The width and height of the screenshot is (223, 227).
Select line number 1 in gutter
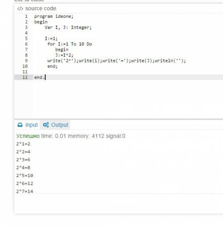click(26, 16)
